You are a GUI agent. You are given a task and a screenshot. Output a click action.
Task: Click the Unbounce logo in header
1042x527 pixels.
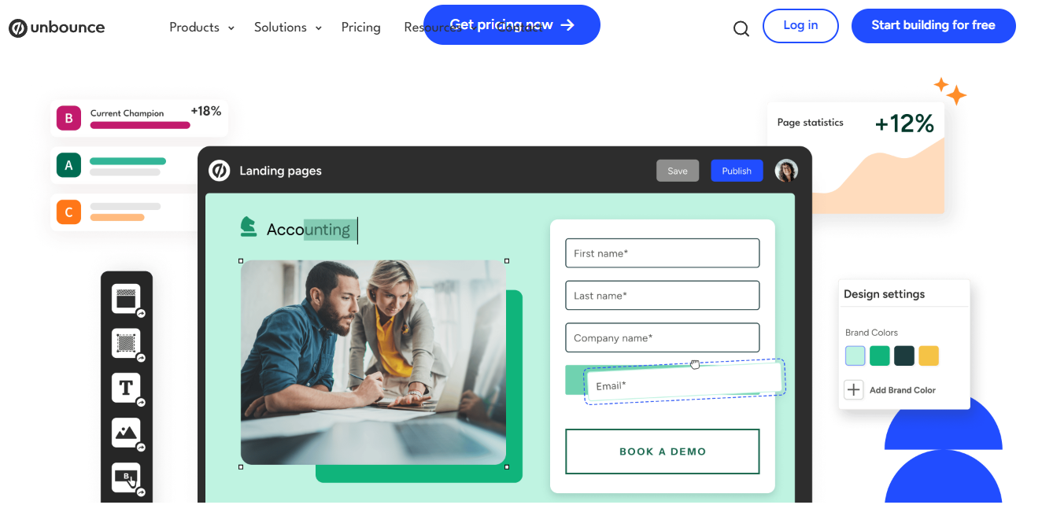click(57, 28)
